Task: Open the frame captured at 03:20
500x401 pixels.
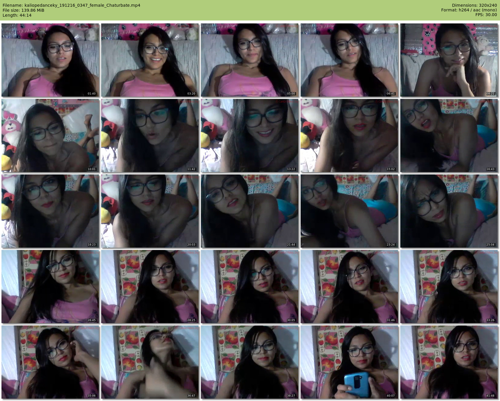Action: tap(150, 60)
